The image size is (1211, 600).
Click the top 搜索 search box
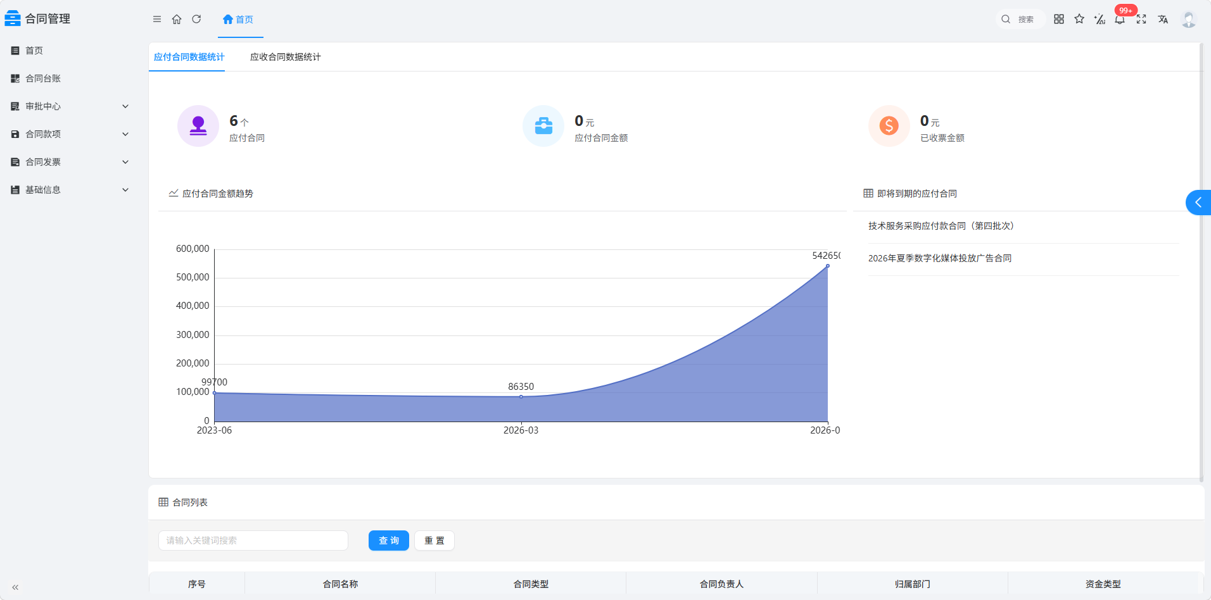point(1020,19)
